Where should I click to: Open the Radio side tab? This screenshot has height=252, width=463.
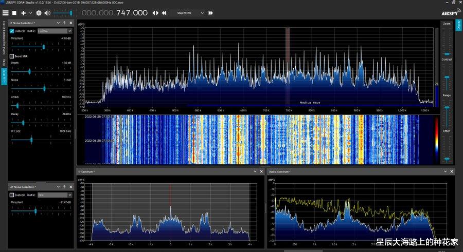click(x=4, y=62)
